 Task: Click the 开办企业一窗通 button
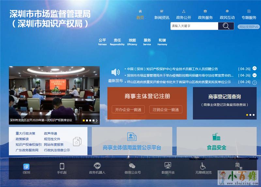(128, 110)
